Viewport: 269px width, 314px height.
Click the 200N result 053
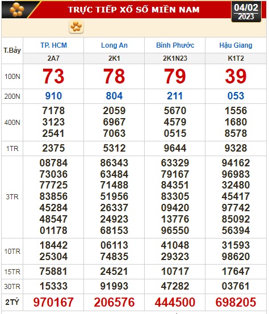(x=236, y=96)
